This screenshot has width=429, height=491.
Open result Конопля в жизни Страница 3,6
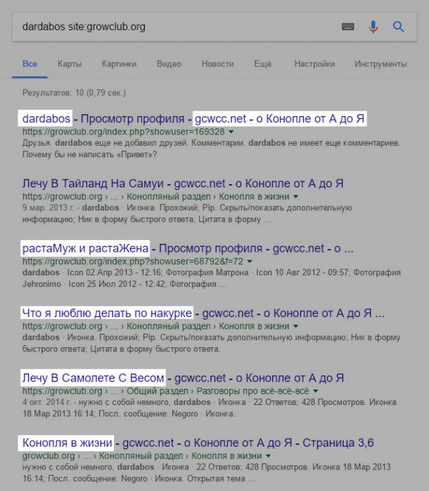coord(198,443)
